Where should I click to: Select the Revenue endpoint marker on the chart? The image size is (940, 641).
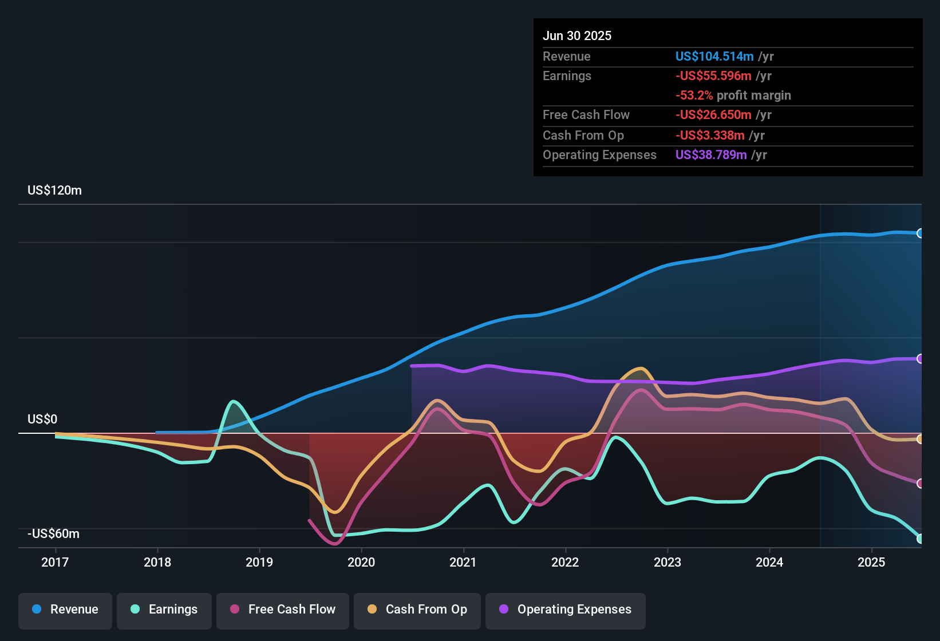point(920,234)
